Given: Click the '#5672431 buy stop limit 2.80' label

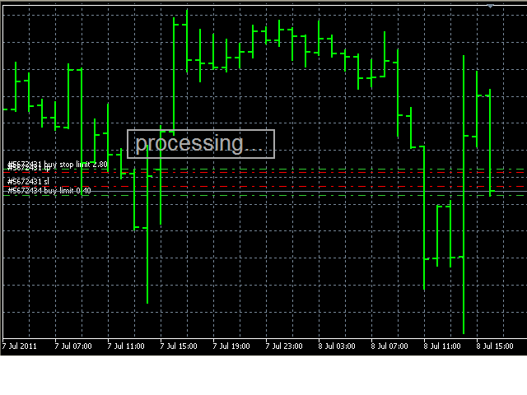Looking at the screenshot, I should pos(58,165).
